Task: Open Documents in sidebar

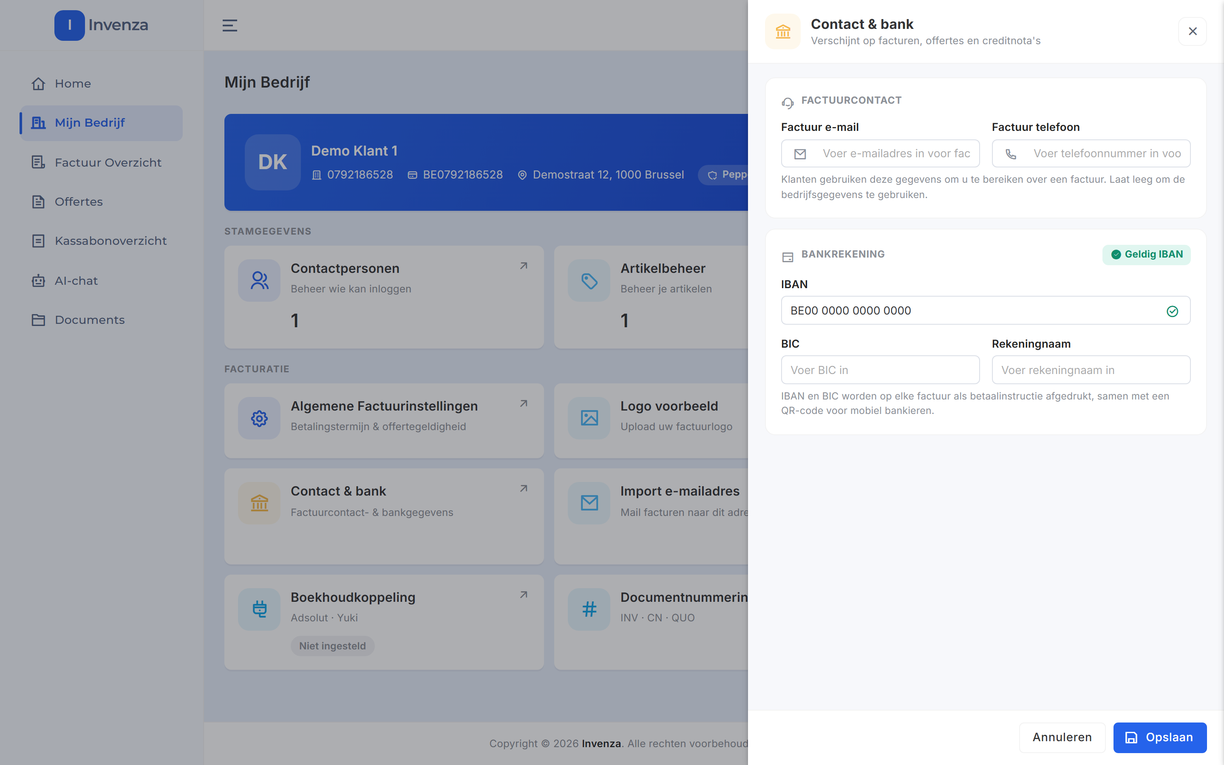Action: pos(101,320)
